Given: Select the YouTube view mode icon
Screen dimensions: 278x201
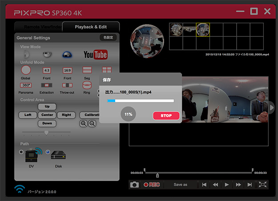Looking at the screenshot, I should coord(95,55).
